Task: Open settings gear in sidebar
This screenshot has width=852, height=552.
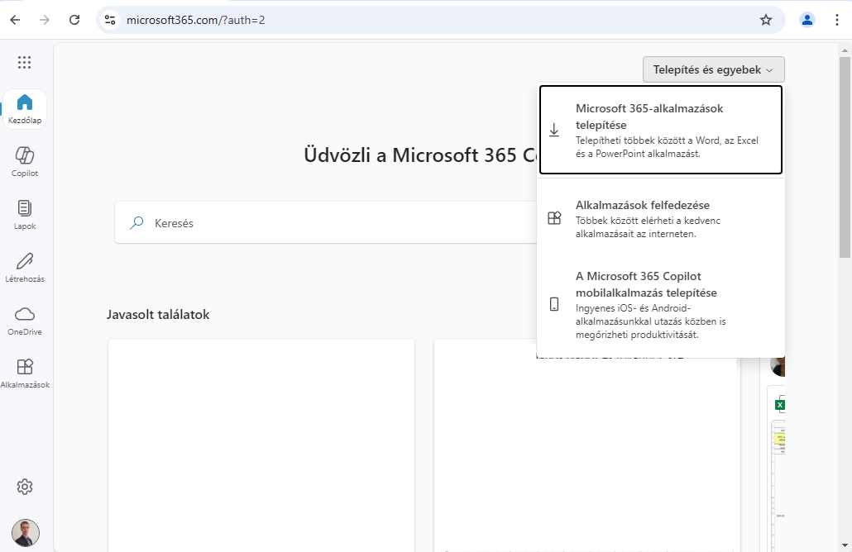Action: [x=25, y=487]
